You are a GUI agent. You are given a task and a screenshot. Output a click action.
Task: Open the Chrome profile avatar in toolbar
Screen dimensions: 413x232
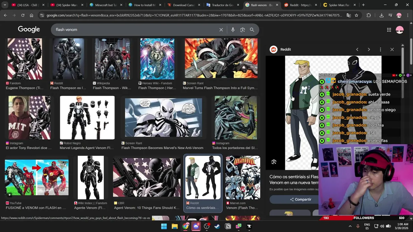pyautogui.click(x=399, y=15)
